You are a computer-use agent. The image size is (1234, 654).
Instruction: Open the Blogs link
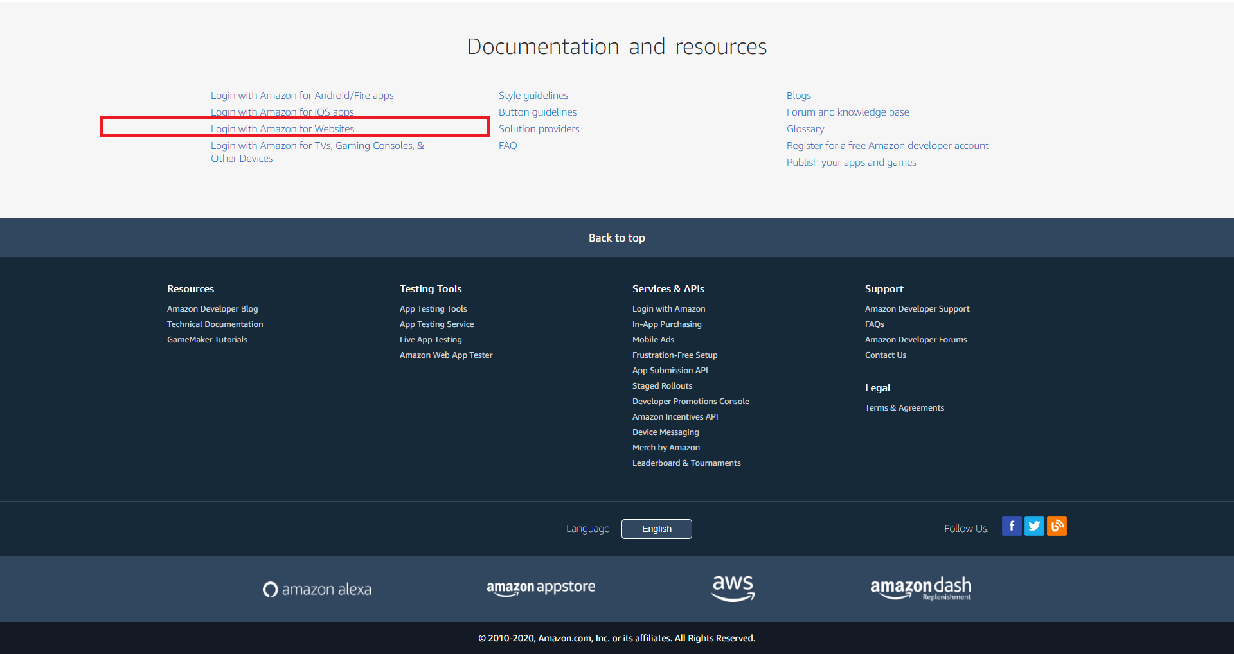[799, 95]
